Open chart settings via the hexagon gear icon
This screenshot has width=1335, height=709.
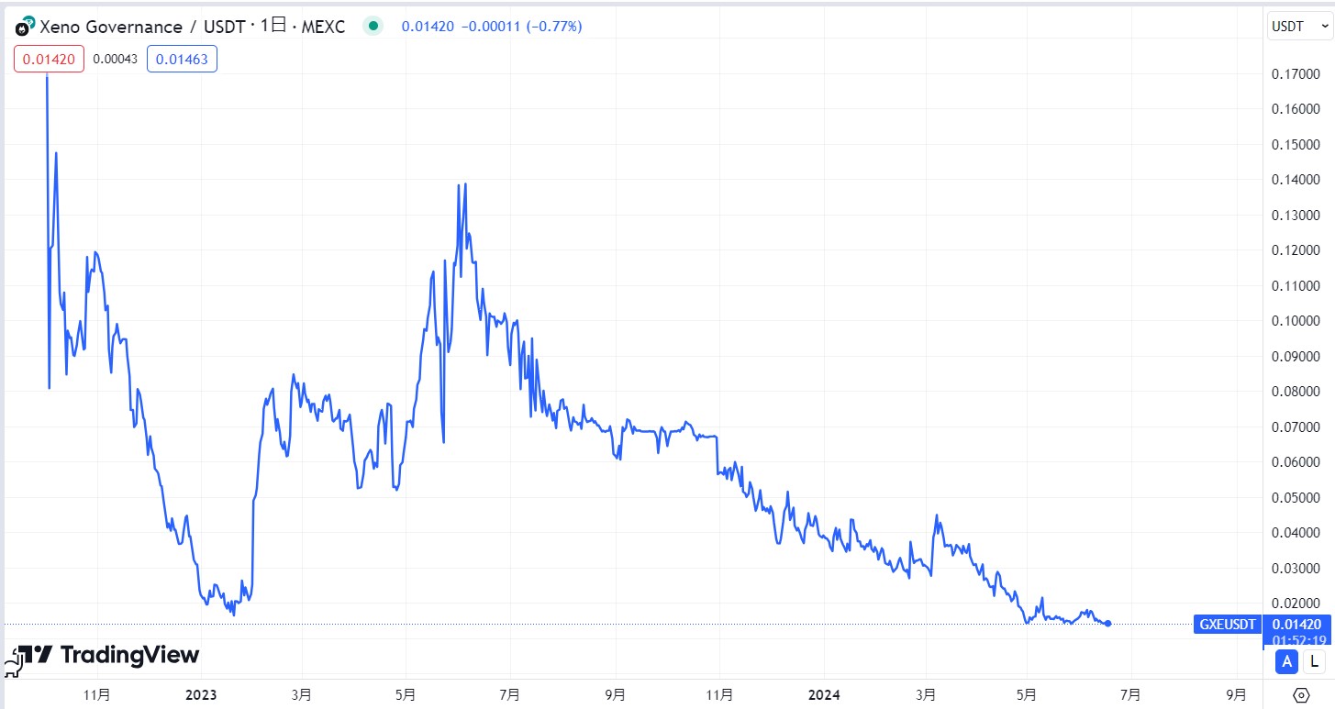coord(1302,695)
